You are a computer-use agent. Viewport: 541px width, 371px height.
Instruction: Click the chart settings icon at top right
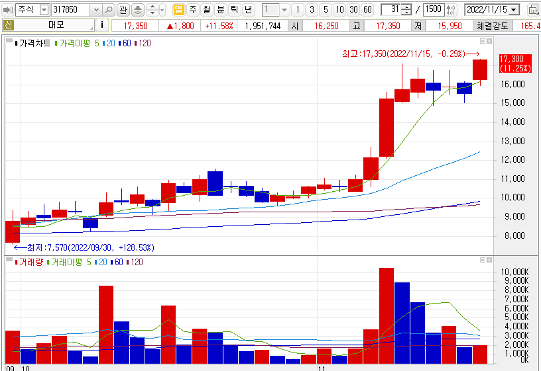[534, 10]
